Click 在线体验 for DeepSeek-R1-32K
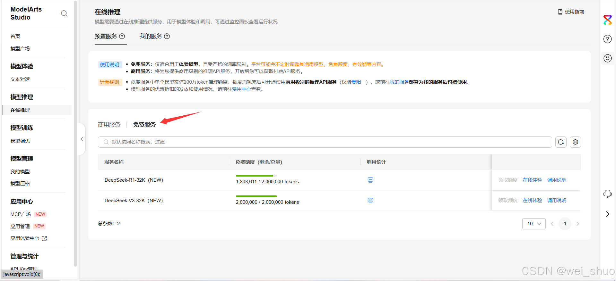This screenshot has height=281, width=616. [x=532, y=180]
